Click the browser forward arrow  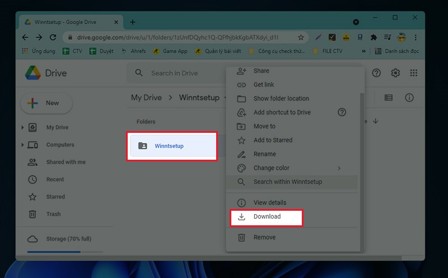pos(39,38)
